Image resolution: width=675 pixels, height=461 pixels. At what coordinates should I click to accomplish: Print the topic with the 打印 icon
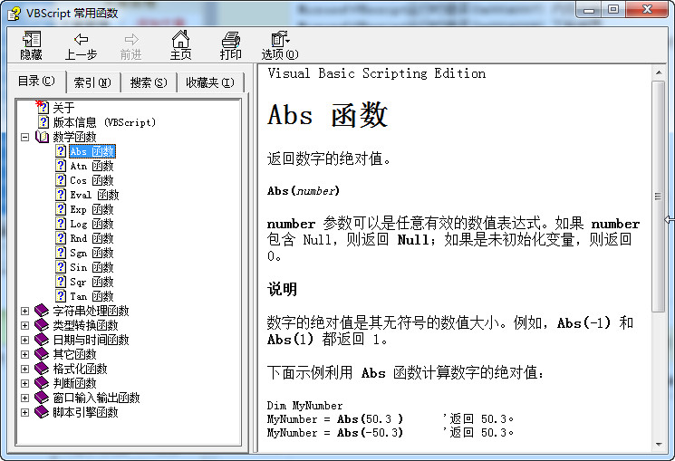(x=231, y=40)
